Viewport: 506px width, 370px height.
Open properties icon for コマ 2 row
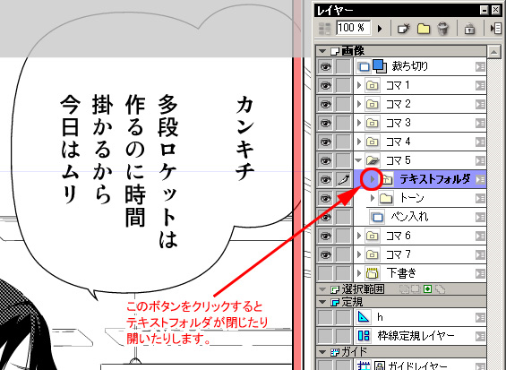[480, 104]
